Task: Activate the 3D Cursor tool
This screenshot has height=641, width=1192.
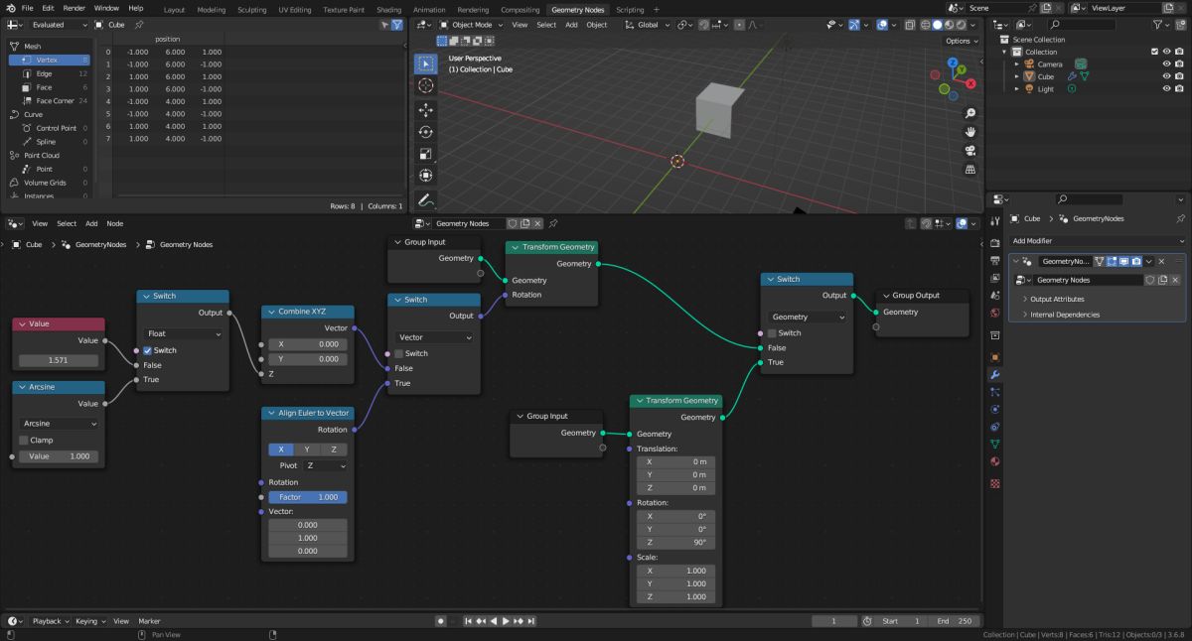Action: 425,86
